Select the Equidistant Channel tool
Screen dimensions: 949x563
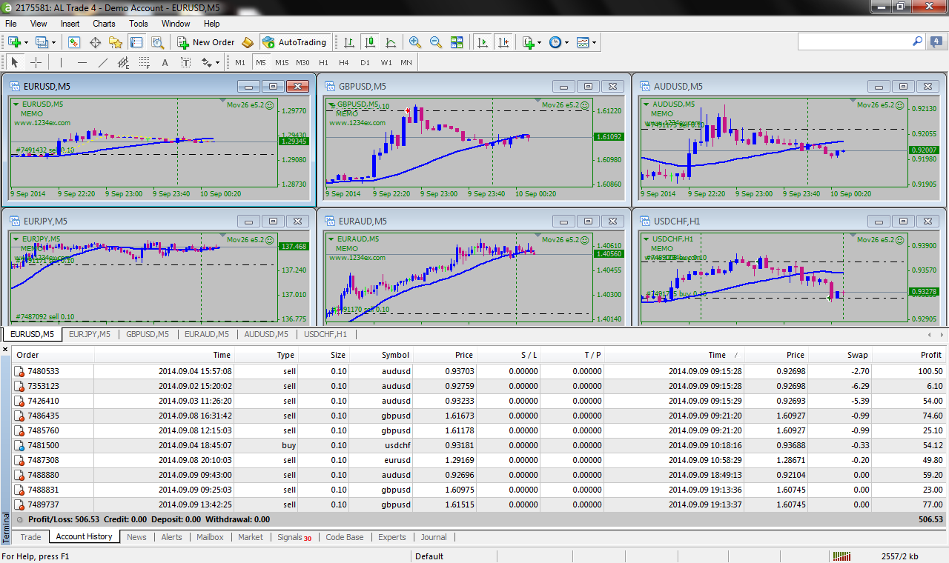[x=123, y=62]
